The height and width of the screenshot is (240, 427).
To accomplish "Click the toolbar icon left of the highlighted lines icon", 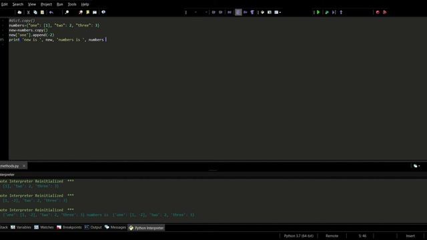I will [230, 12].
